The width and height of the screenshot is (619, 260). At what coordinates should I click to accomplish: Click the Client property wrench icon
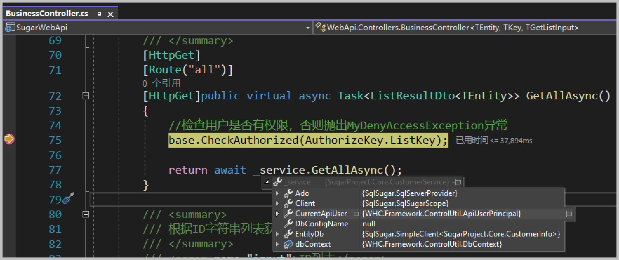tap(288, 203)
